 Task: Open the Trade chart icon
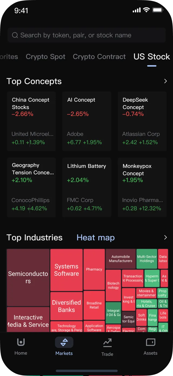[x=107, y=343]
